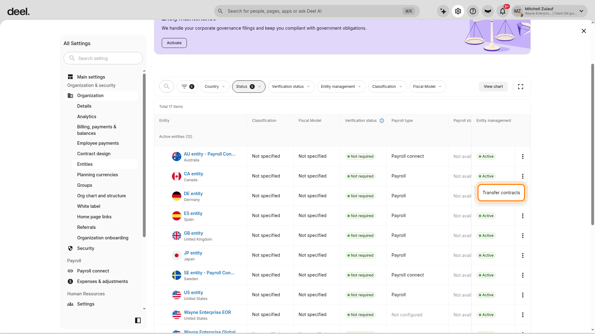Close the settings panel with X
This screenshot has width=595, height=334.
click(584, 31)
